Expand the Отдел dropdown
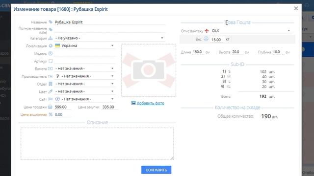This screenshot has width=314, height=176. (x=85, y=84)
